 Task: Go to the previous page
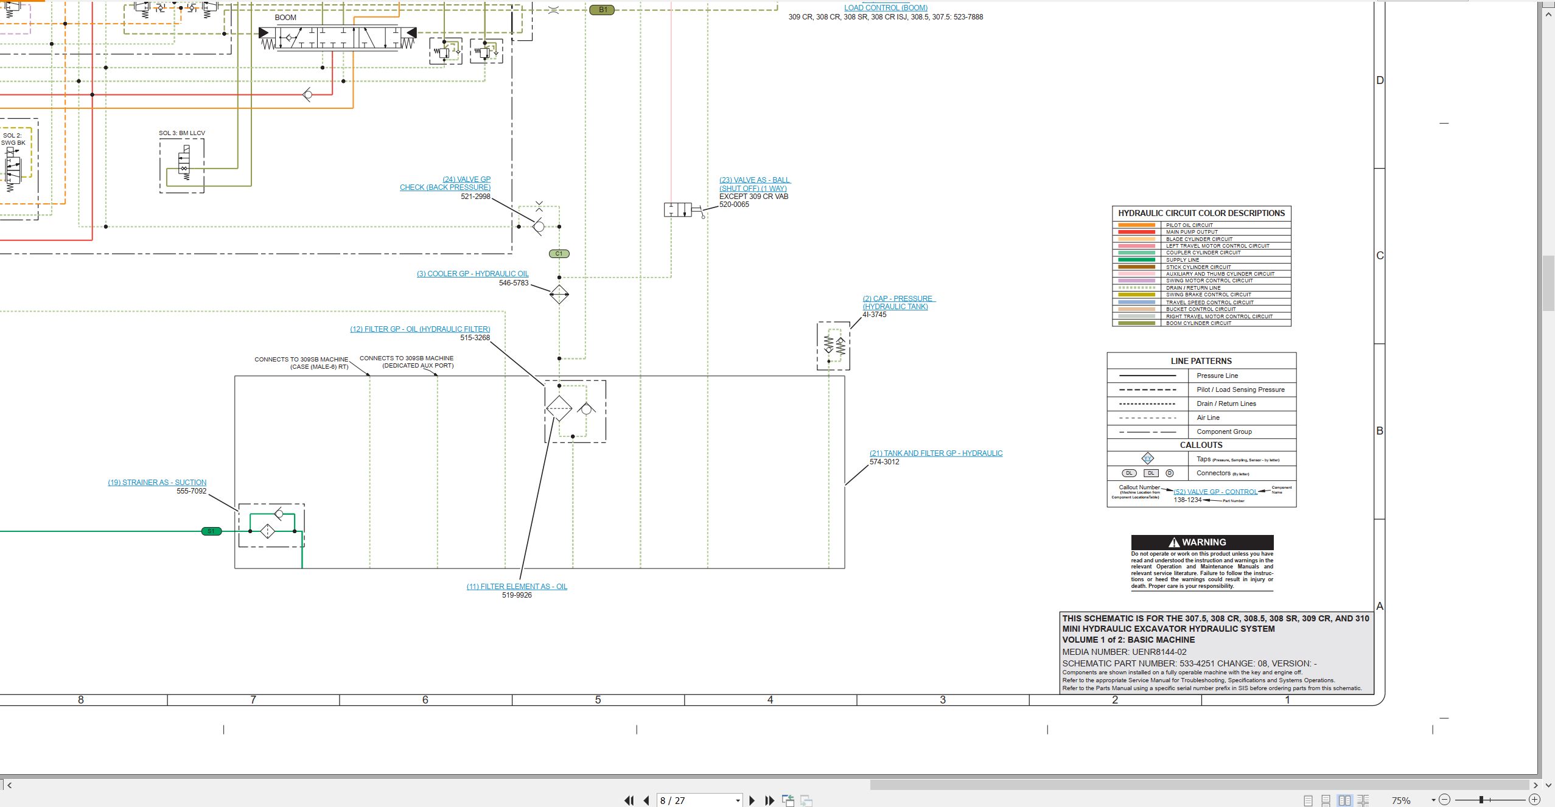pos(646,800)
